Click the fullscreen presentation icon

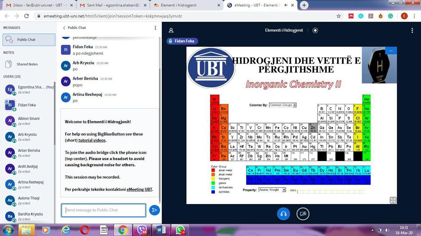coord(393,200)
